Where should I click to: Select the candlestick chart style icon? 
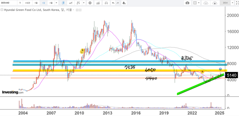tap(63, 3)
